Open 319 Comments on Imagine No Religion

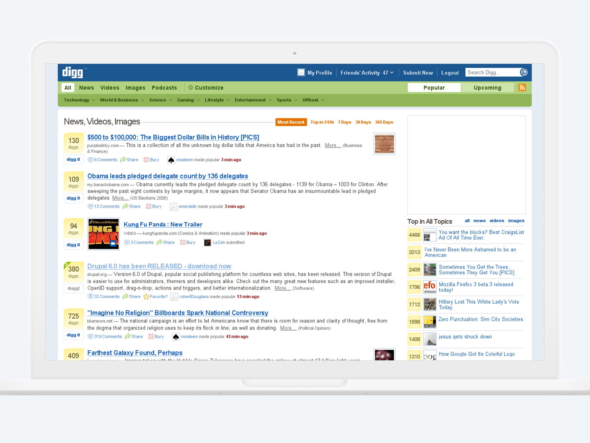pos(108,337)
